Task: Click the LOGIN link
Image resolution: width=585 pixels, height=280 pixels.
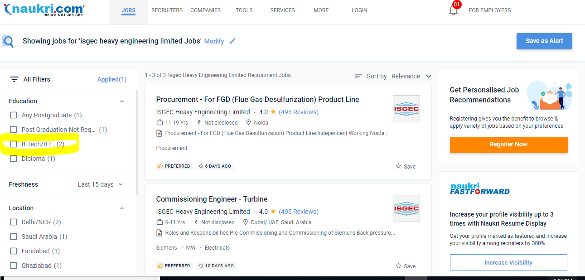Action: pyautogui.click(x=359, y=10)
